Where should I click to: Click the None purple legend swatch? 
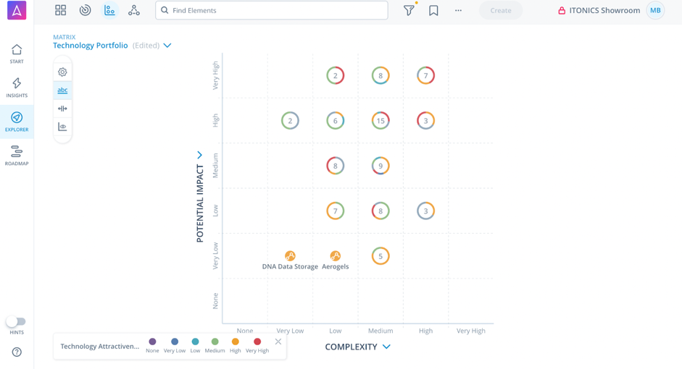(x=152, y=342)
